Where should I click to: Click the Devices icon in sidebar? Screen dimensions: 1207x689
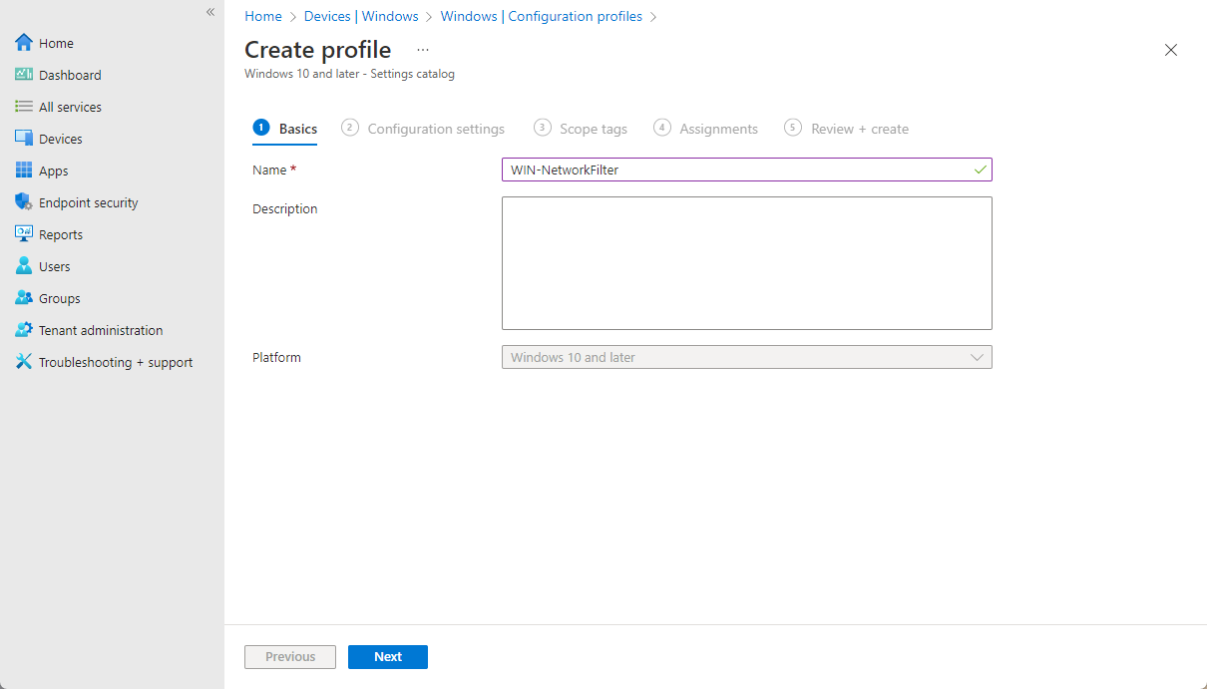pos(24,139)
